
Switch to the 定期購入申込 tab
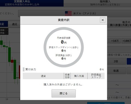tap(32, 3)
